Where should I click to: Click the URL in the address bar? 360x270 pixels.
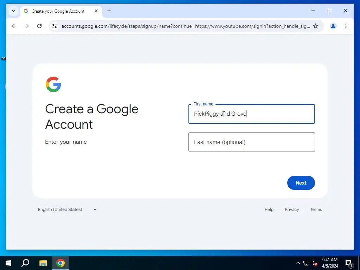point(186,26)
